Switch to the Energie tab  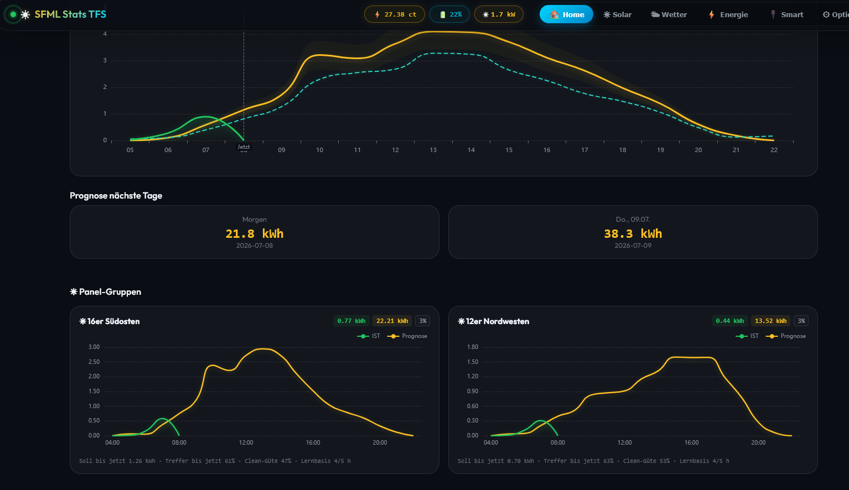tap(728, 14)
